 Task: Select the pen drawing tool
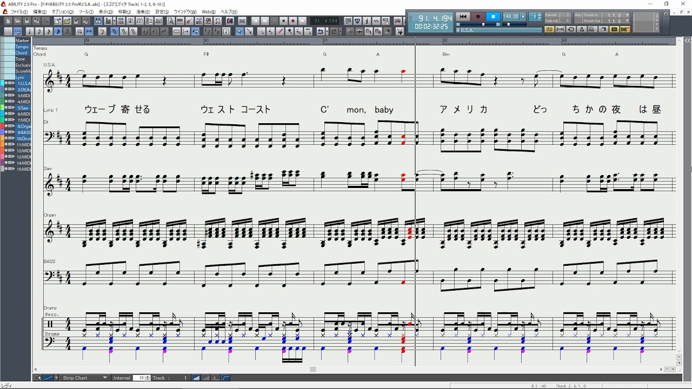[249, 31]
